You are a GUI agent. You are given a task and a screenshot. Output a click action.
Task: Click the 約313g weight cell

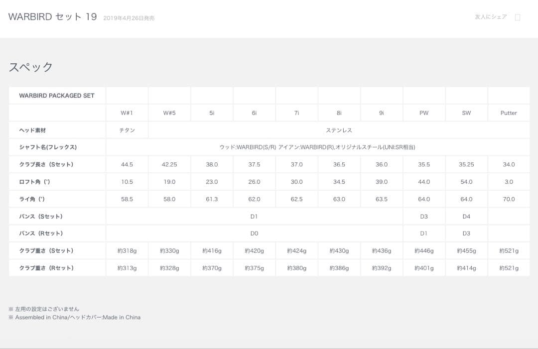(x=127, y=268)
